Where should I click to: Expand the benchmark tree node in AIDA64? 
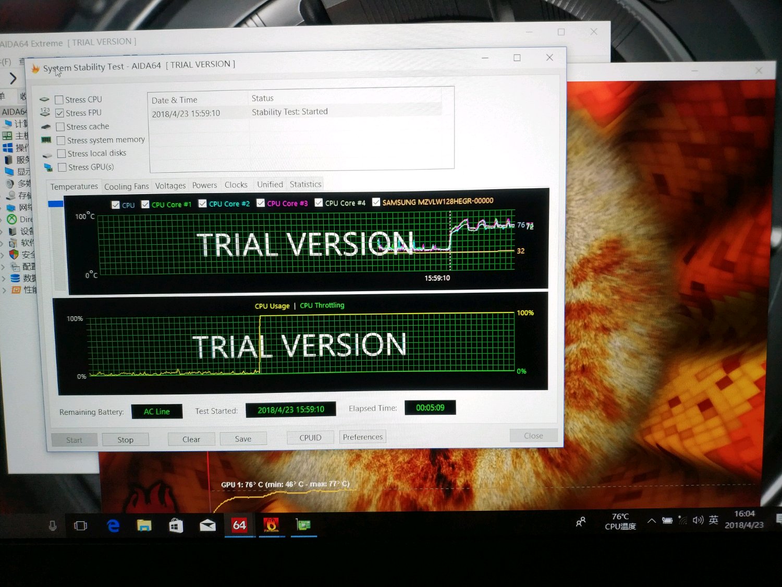5,290
